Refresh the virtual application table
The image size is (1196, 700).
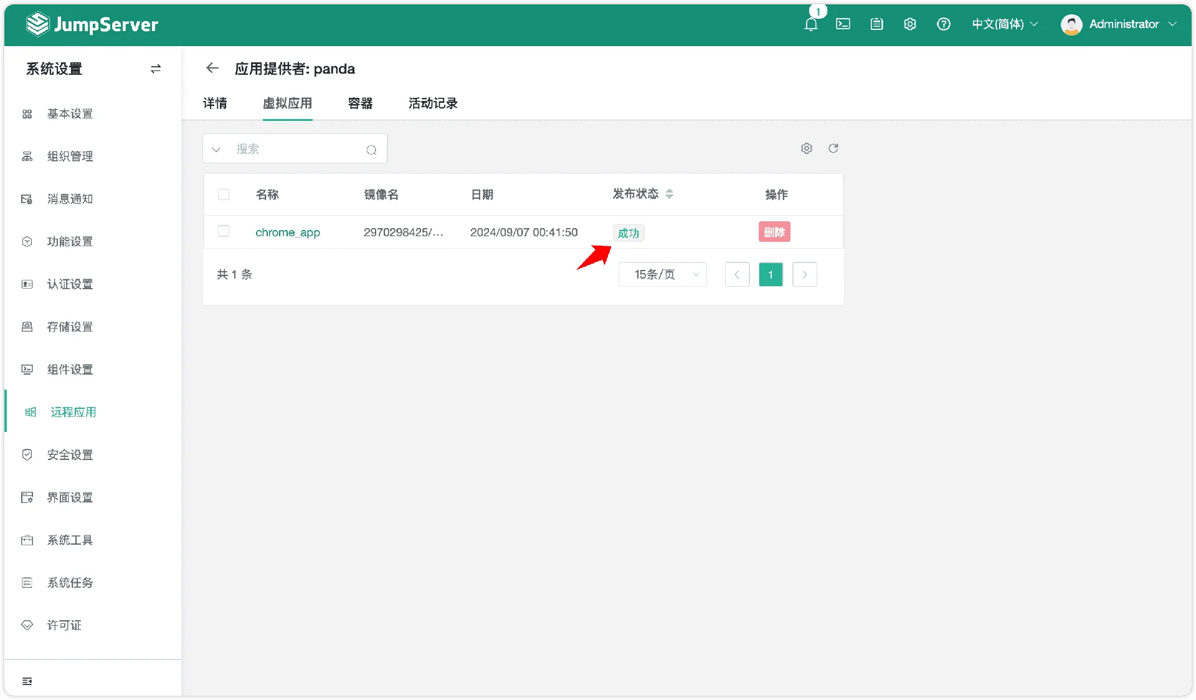833,148
